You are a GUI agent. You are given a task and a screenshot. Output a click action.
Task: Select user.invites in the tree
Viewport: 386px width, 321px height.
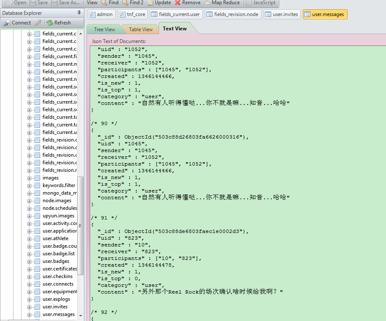(55, 307)
